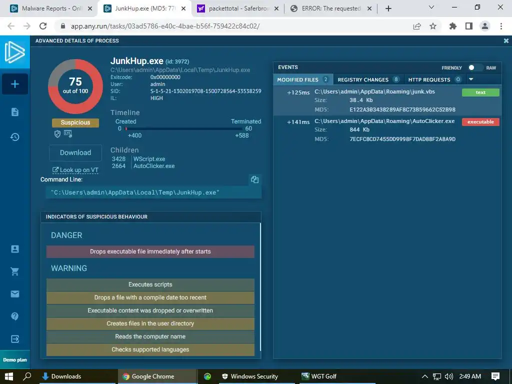Open the help question mark icon
Viewport: 512px width, 384px height.
(x=15, y=316)
